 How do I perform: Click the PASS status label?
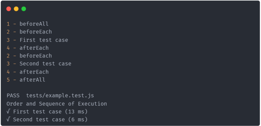tap(13, 96)
